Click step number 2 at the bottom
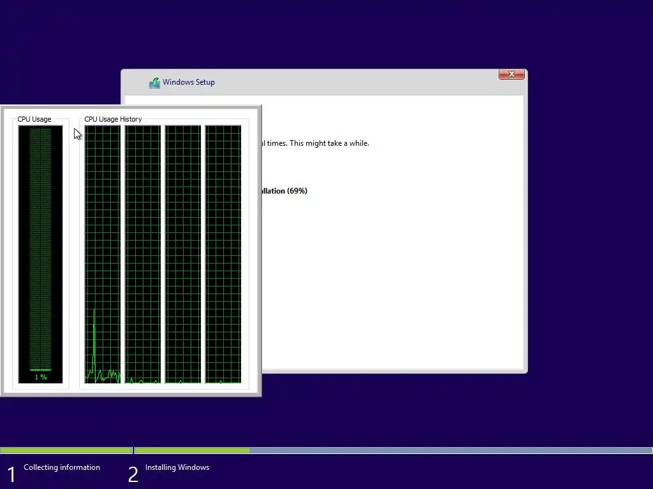This screenshot has height=489, width=653. pyautogui.click(x=133, y=475)
